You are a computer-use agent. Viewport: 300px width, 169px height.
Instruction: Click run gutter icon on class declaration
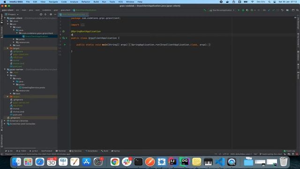(x=67, y=38)
